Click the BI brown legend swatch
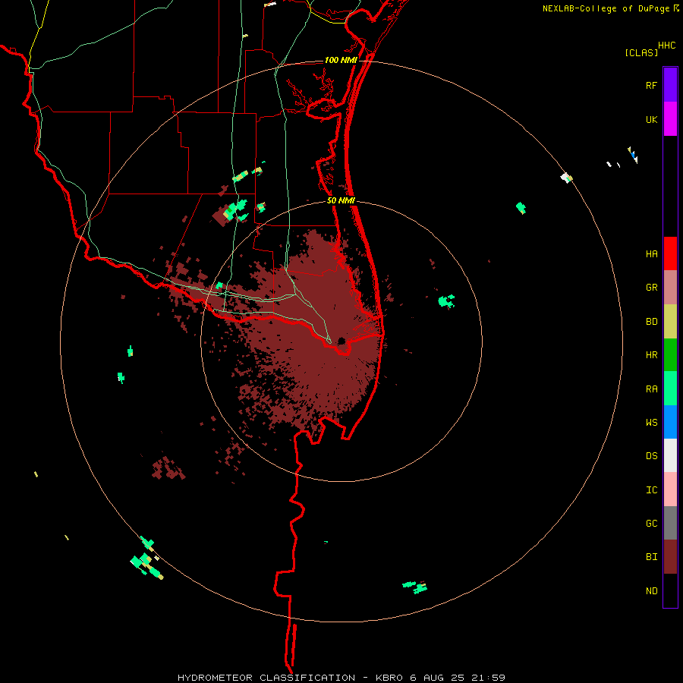The image size is (683, 683). (670, 557)
